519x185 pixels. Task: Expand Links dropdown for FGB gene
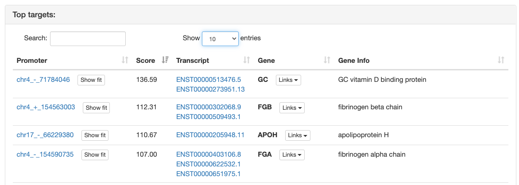[292, 108]
